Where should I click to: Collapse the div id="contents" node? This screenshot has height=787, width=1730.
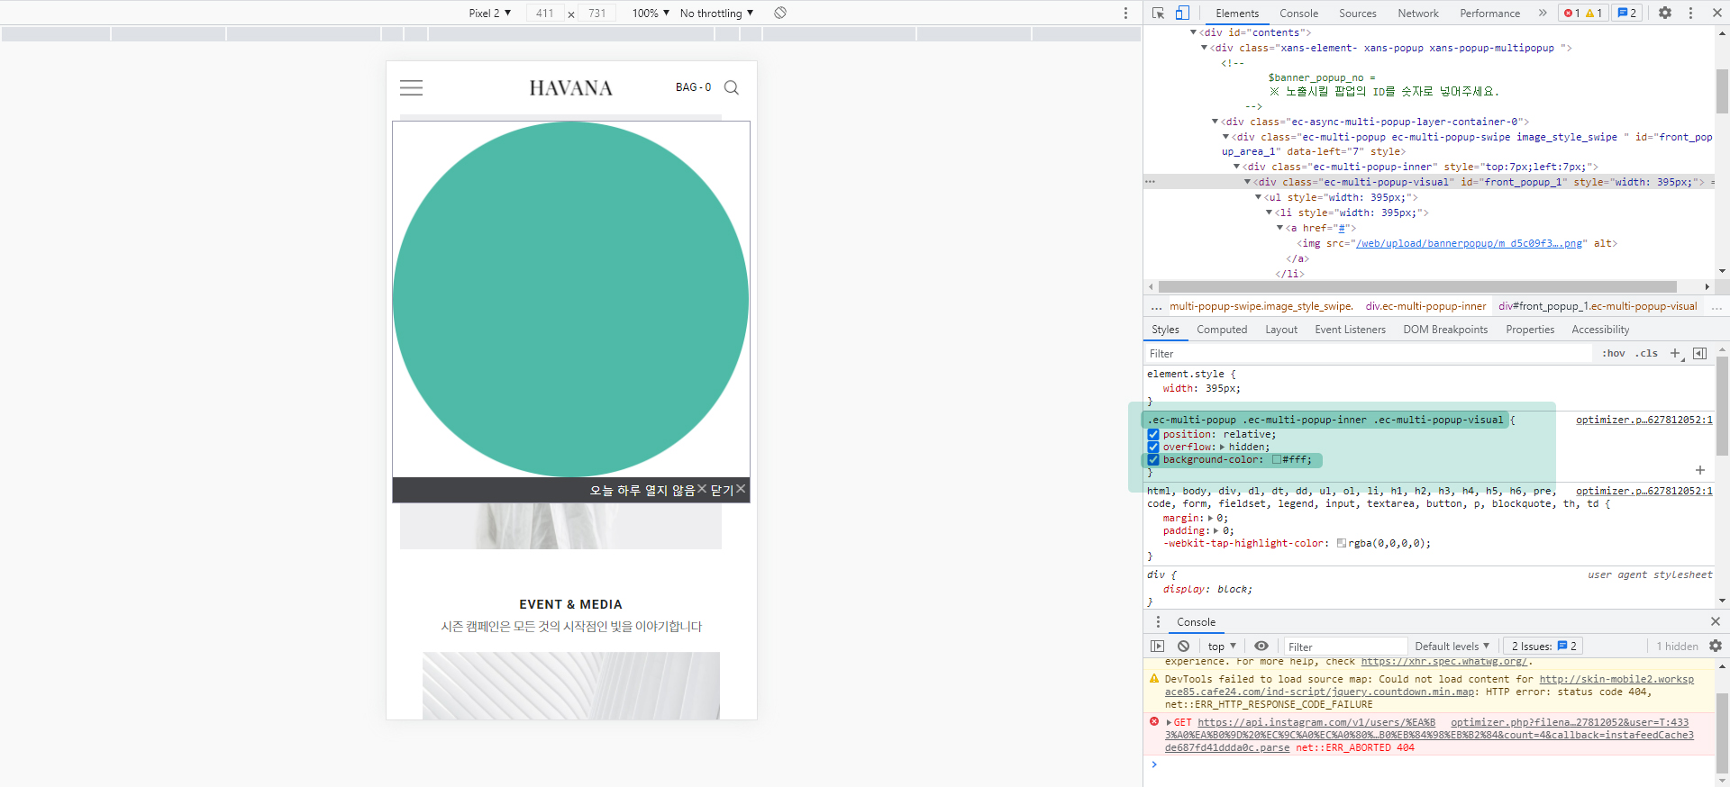pos(1194,32)
